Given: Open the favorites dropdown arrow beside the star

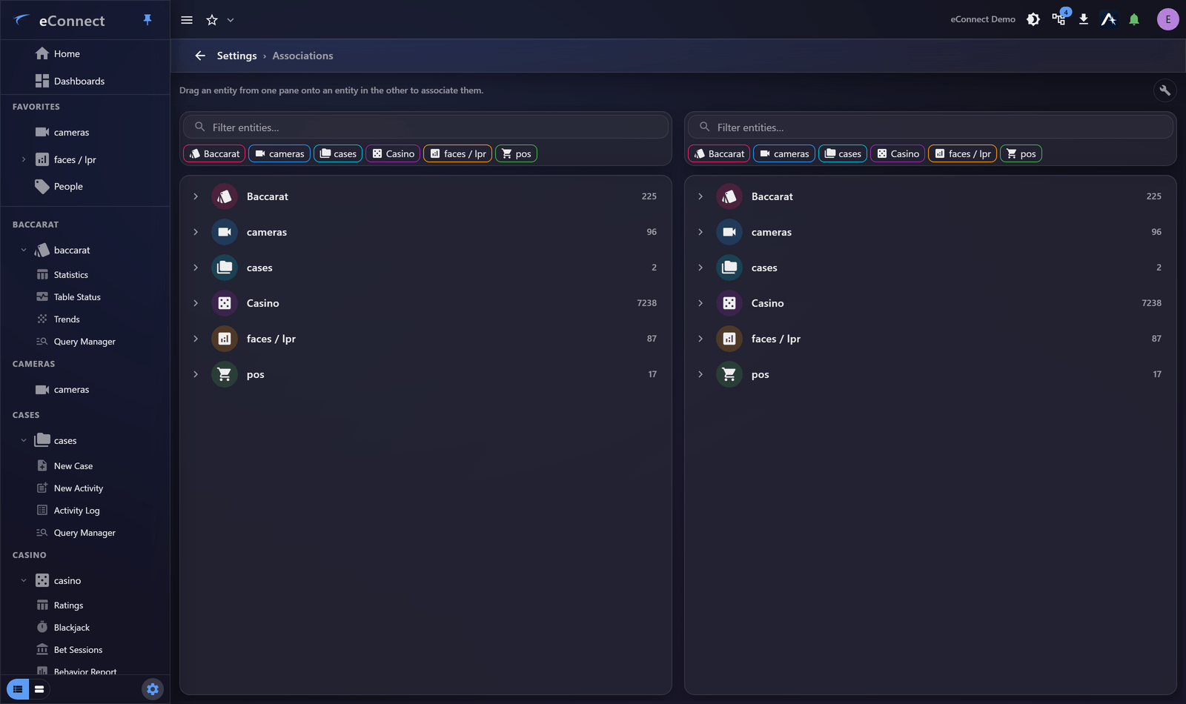Looking at the screenshot, I should [x=231, y=20].
